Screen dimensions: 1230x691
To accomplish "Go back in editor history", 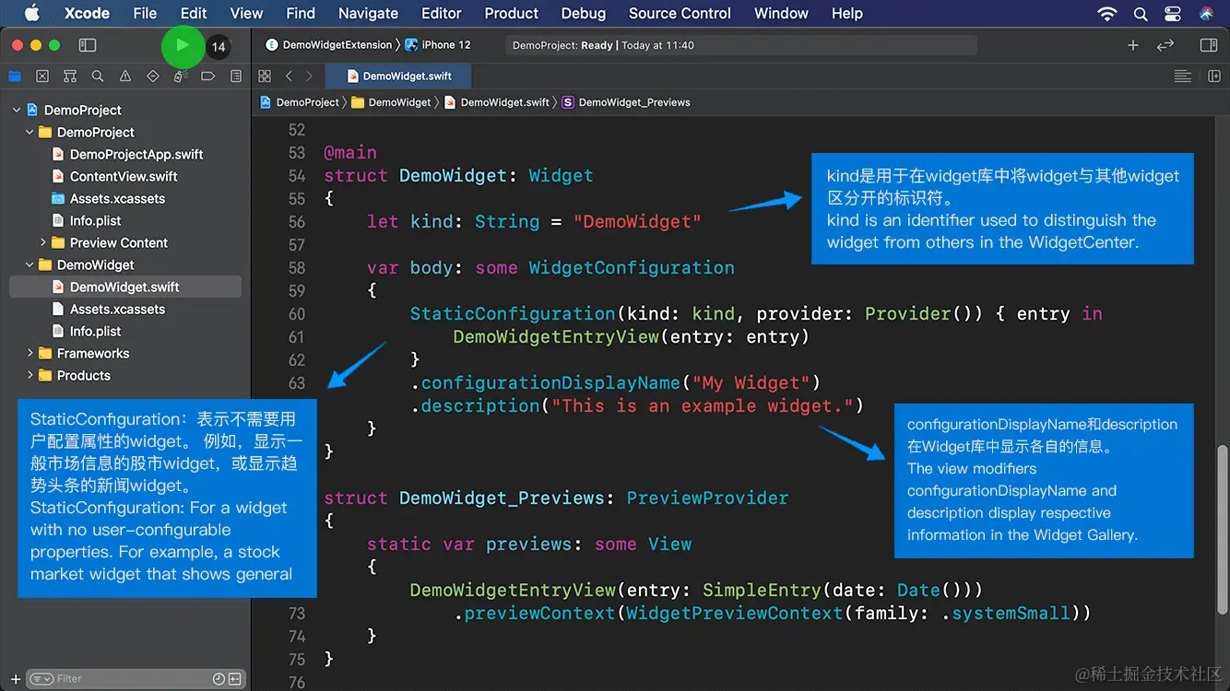I will point(289,76).
